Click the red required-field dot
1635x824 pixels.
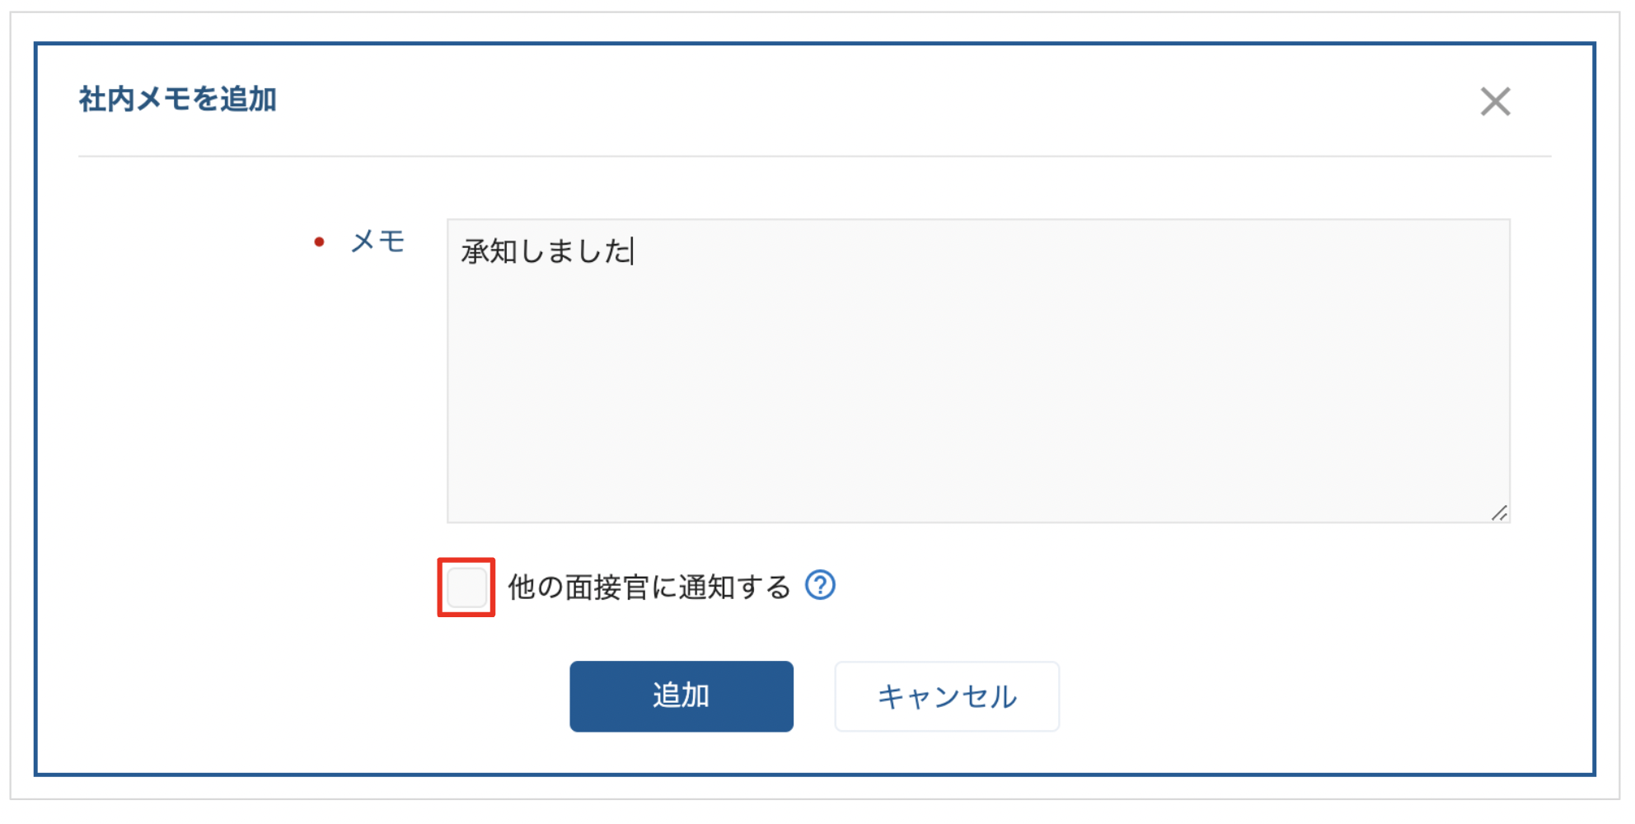point(319,241)
